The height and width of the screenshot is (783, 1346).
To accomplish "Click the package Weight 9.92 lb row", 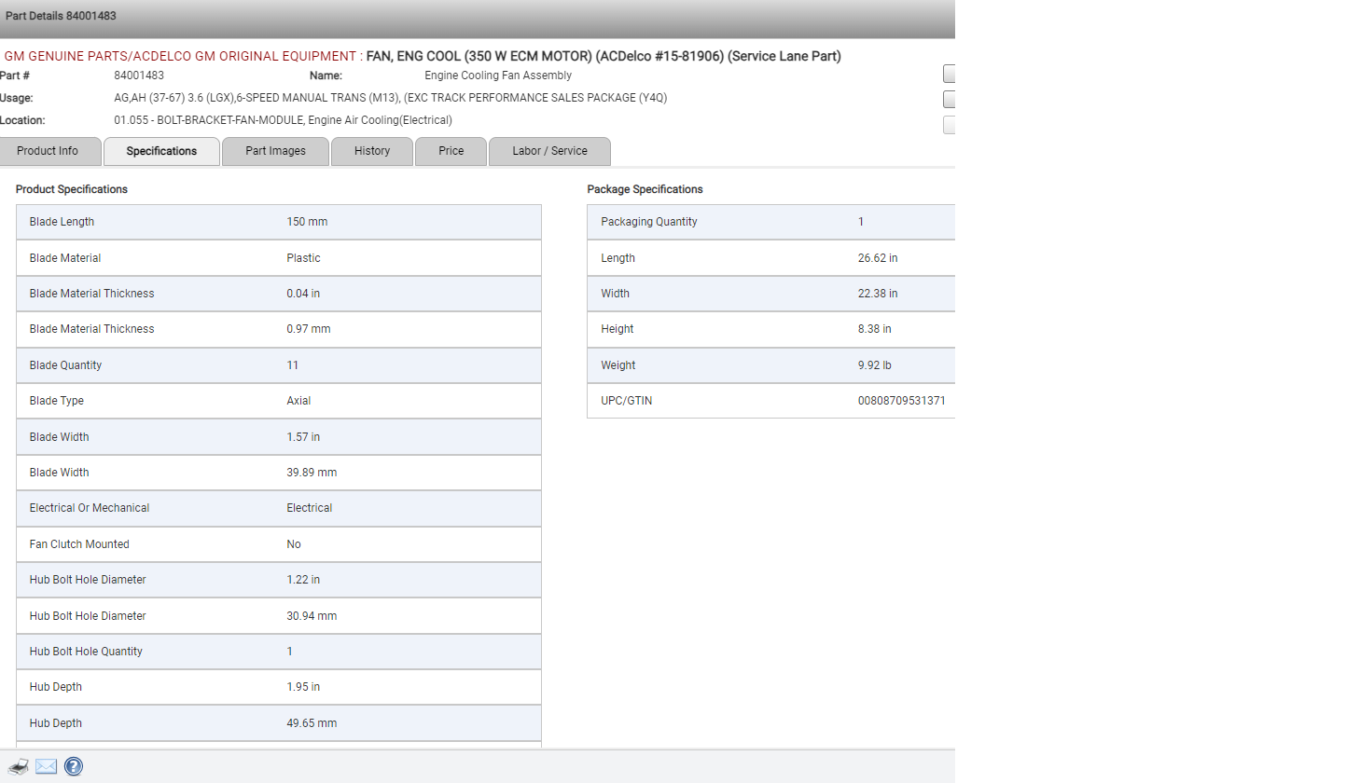I will (x=770, y=365).
